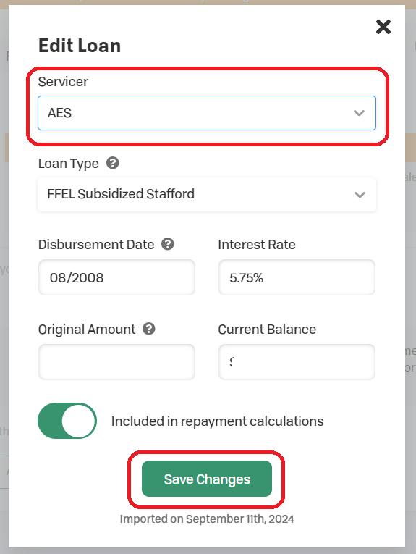
Task: Open the Servicer dropdown showing AES
Action: click(207, 113)
